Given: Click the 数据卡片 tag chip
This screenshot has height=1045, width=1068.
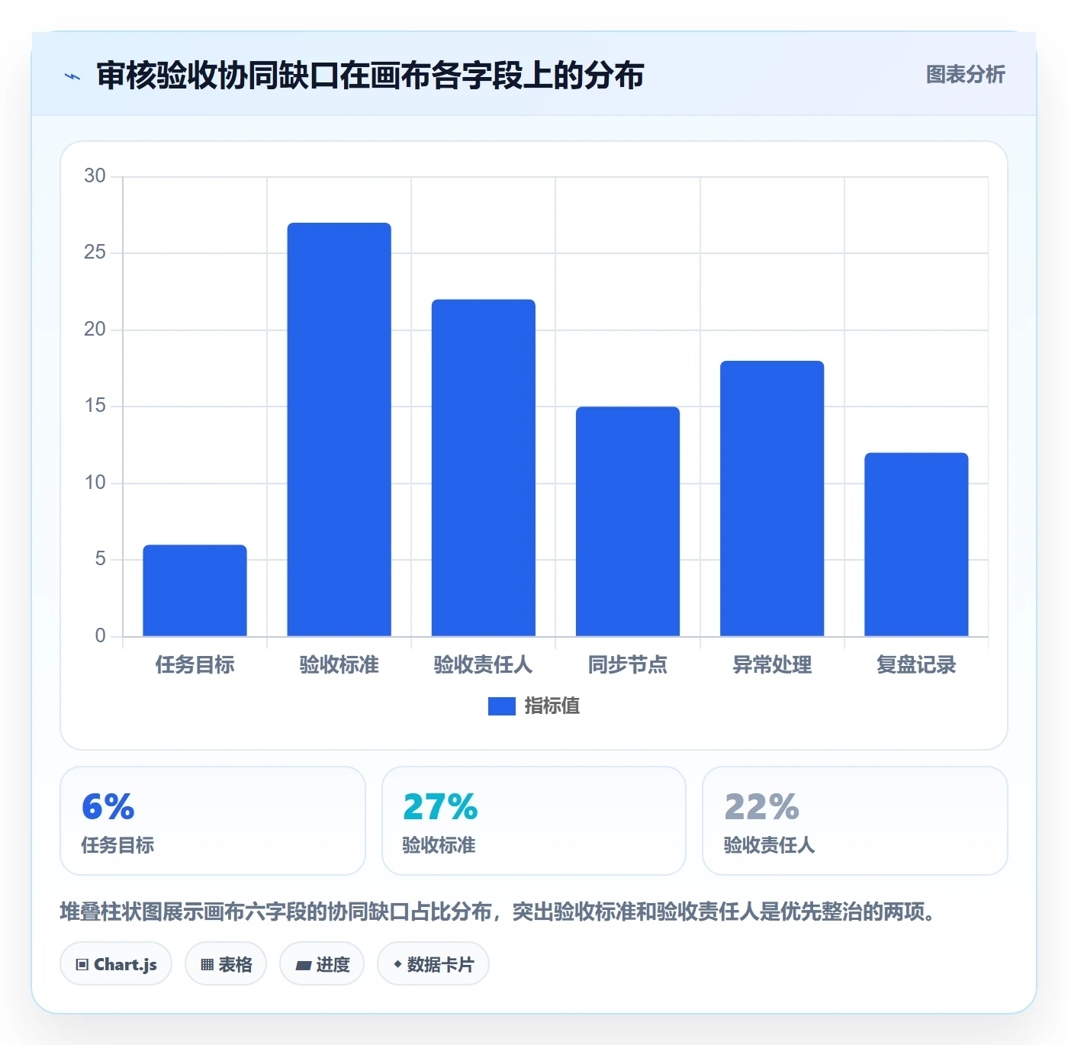Looking at the screenshot, I should pyautogui.click(x=433, y=964).
